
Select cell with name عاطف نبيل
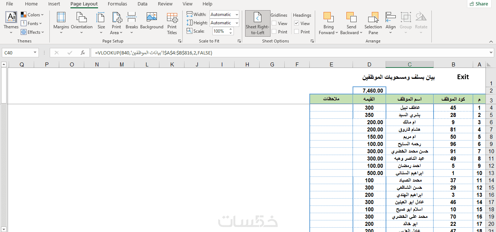coord(410,108)
